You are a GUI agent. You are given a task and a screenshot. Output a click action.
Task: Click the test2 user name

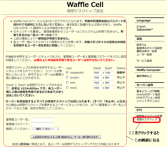click(73, 88)
